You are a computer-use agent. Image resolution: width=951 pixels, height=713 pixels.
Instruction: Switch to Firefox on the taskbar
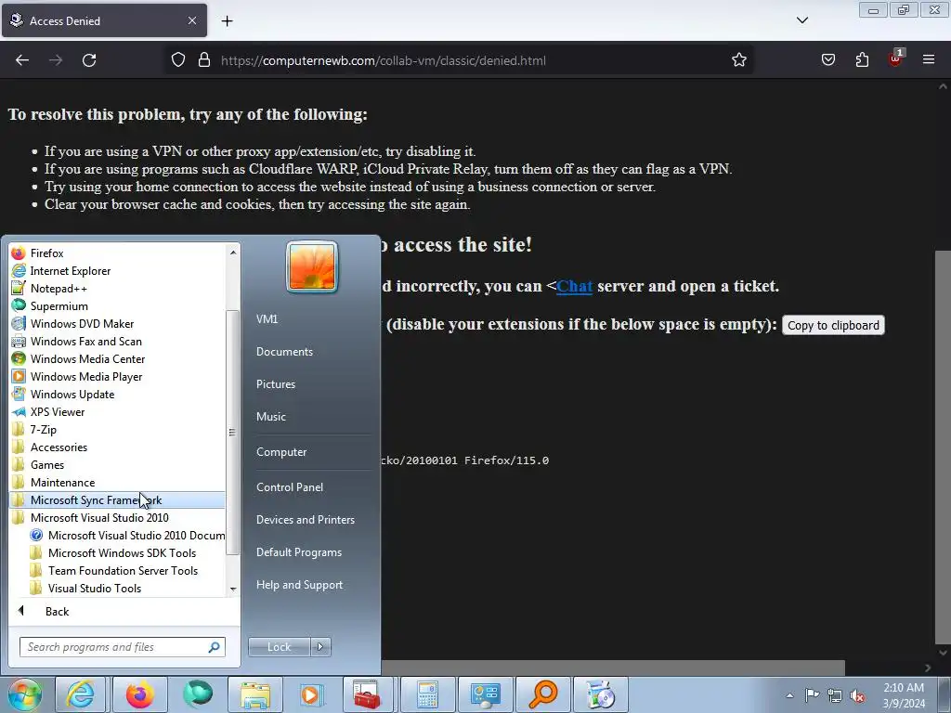click(139, 694)
